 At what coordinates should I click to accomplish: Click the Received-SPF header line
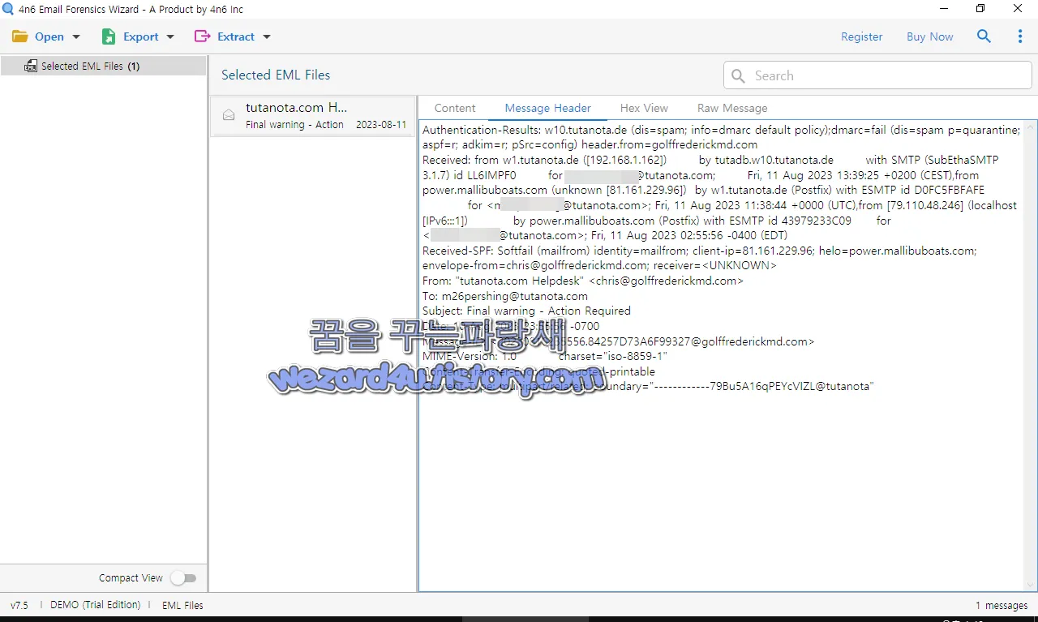tap(700, 258)
